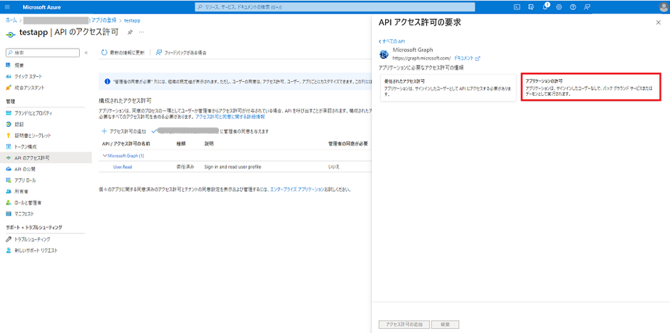Viewport: 670px width, 333px height.
Task: Click the API / アクセス許可の名前 column header
Action: coord(126,144)
